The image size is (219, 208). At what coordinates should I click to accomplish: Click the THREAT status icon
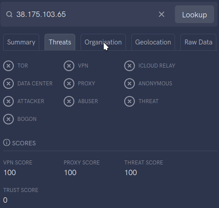pyautogui.click(x=130, y=101)
